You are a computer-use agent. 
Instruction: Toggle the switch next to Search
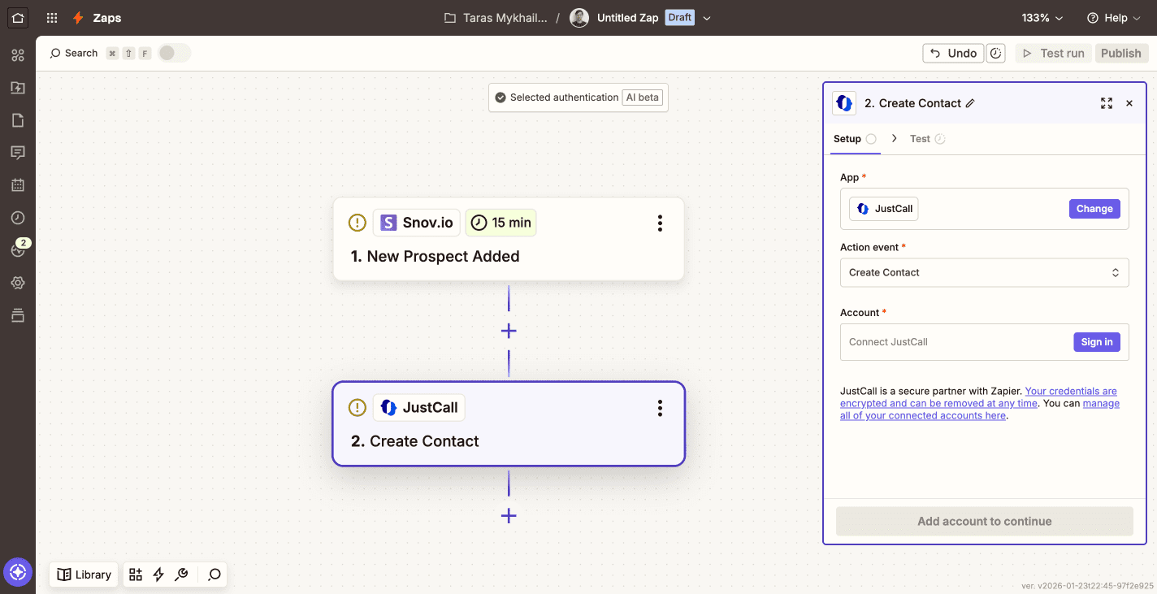[x=174, y=53]
